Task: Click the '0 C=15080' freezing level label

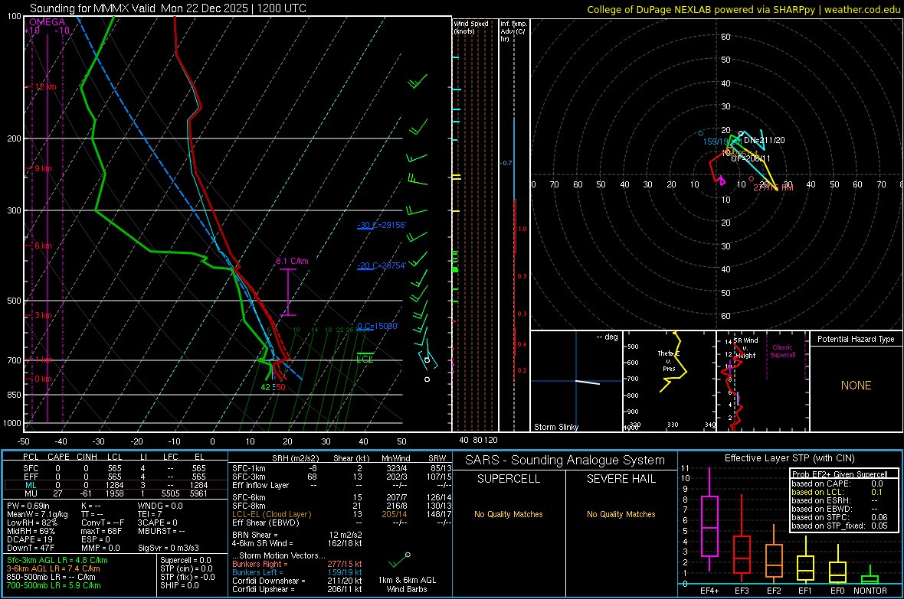Action: (x=378, y=326)
